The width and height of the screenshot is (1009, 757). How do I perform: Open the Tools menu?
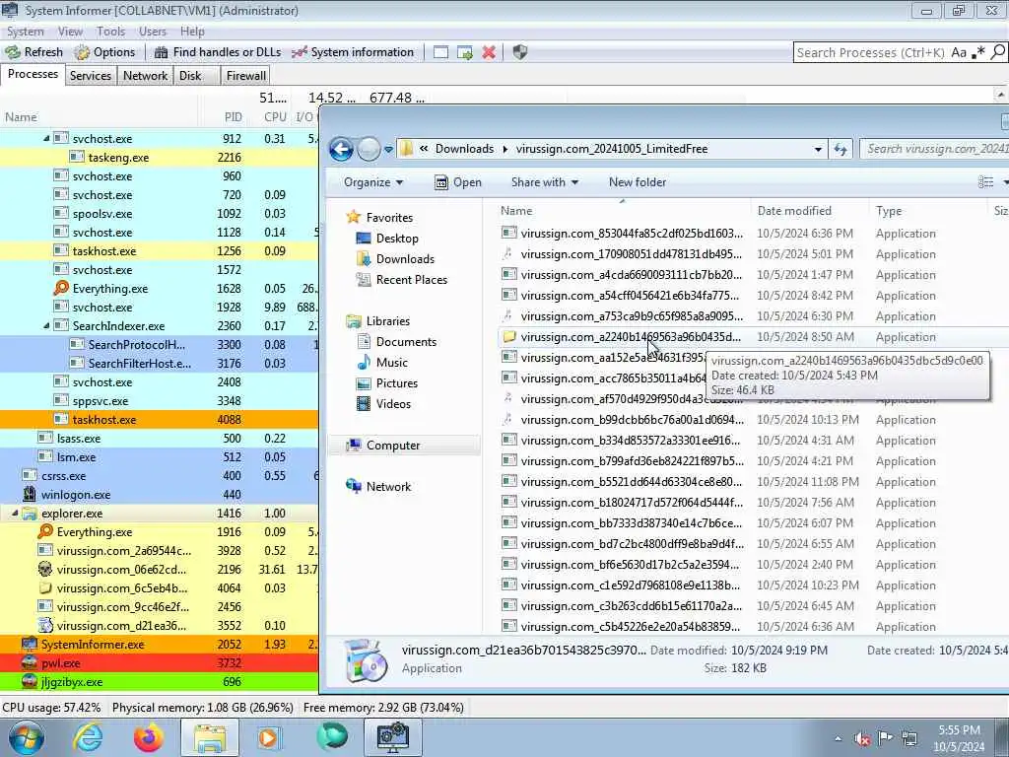tap(110, 31)
